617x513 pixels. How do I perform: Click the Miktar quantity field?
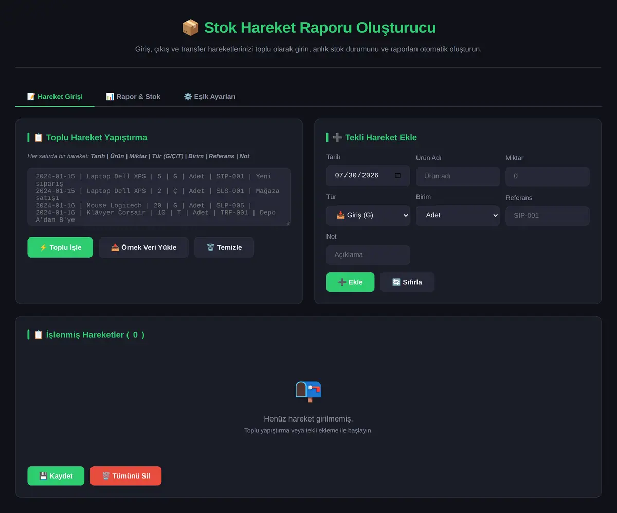click(548, 176)
